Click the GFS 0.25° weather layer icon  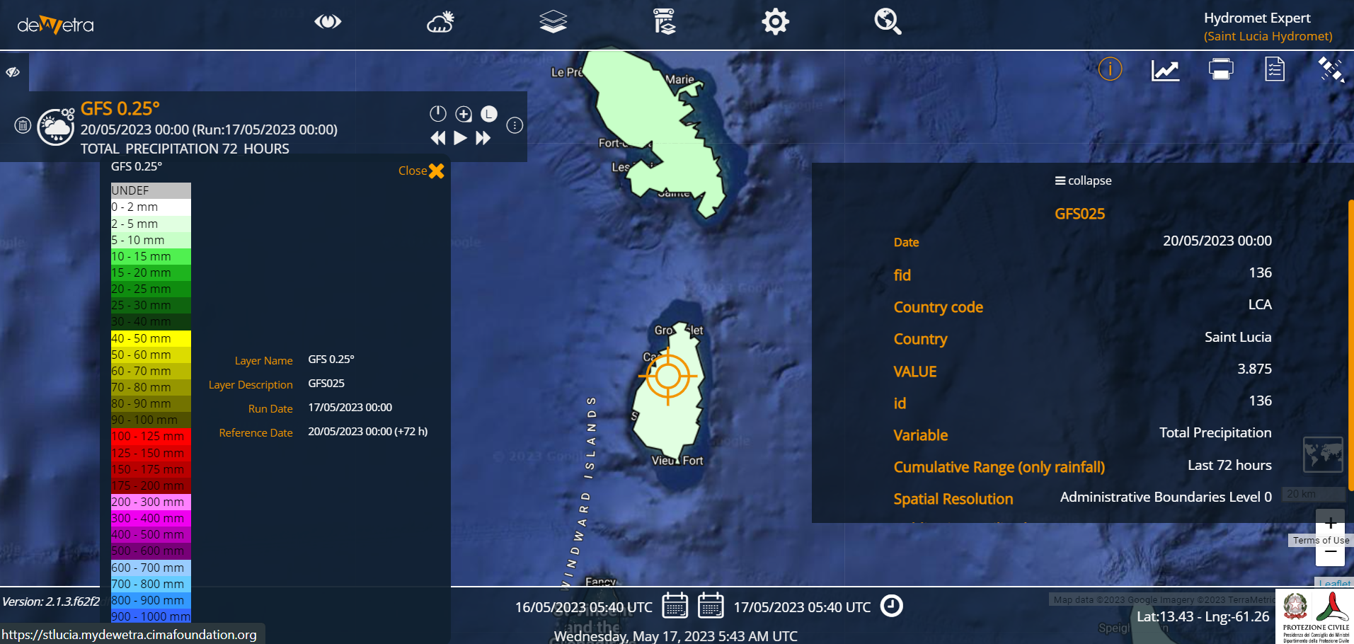coord(56,127)
